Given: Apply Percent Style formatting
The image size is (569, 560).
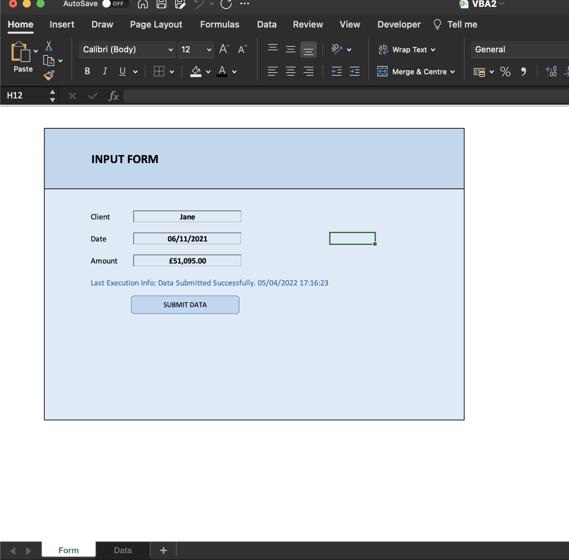Looking at the screenshot, I should 505,72.
